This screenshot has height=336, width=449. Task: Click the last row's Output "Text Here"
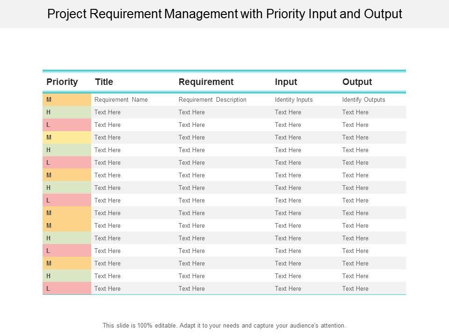point(355,289)
